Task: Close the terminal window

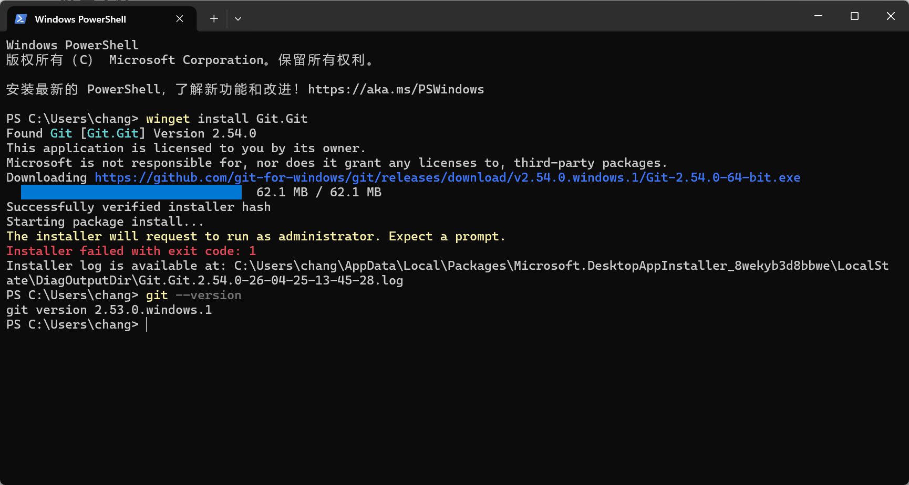Action: (x=891, y=16)
